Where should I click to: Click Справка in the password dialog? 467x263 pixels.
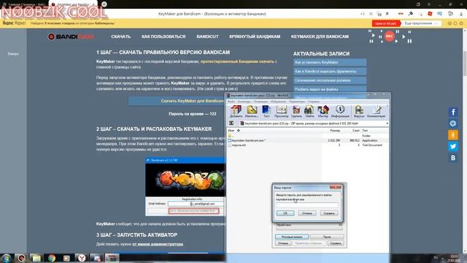(329, 213)
